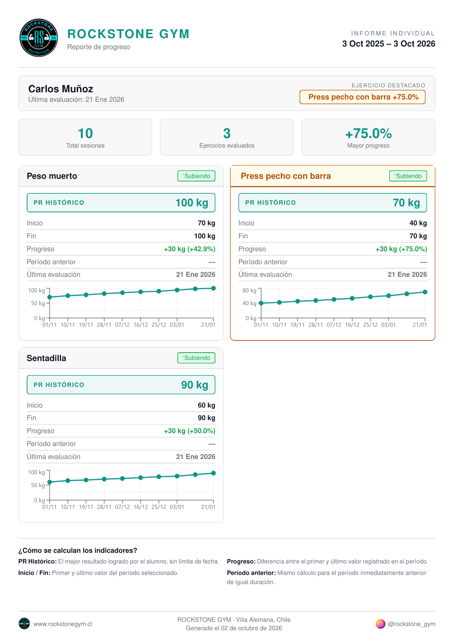Screen dimensions: 454x642
Task: Click the Sentadilla PR Histórico 90 kg box
Action: pyautogui.click(x=121, y=385)
